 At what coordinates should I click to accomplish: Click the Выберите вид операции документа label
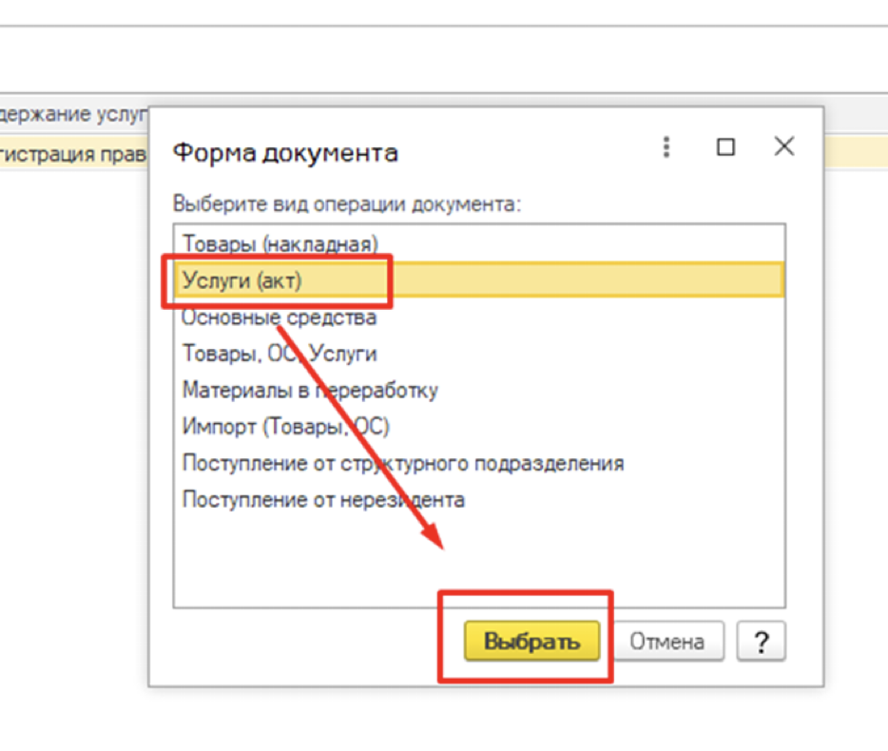tap(347, 204)
